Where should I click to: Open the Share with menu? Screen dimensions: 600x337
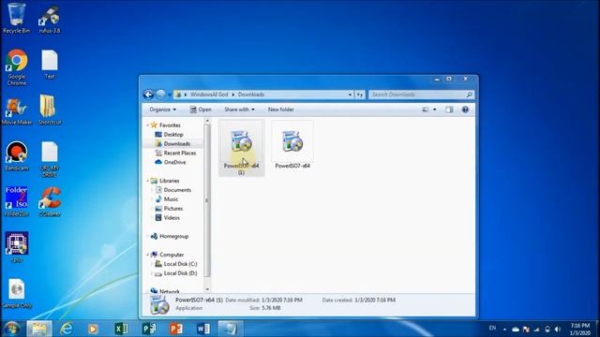(239, 110)
